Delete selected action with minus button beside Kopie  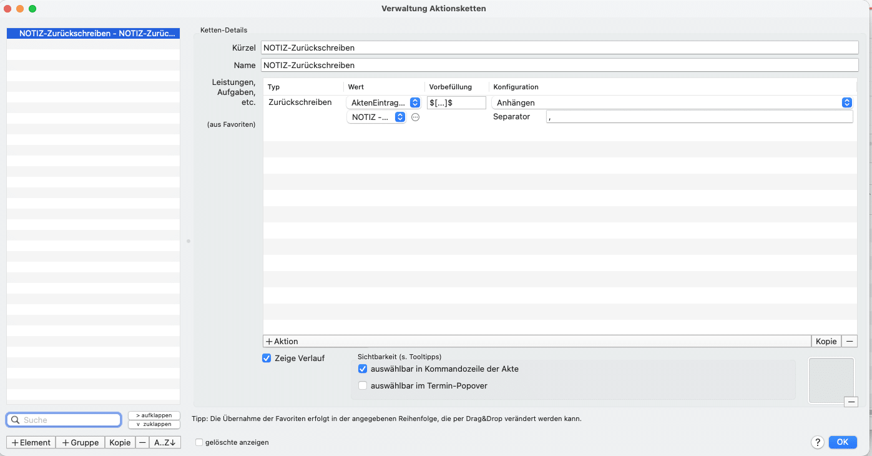coord(850,341)
